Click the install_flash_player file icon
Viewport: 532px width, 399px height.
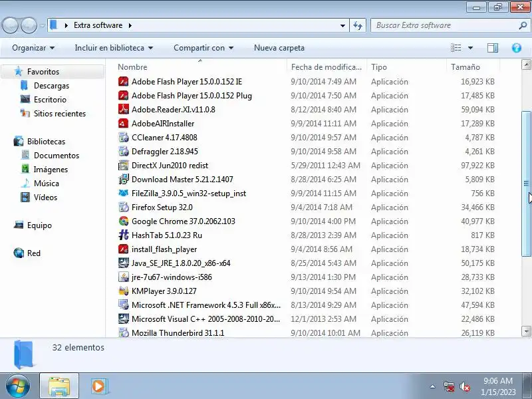point(123,249)
